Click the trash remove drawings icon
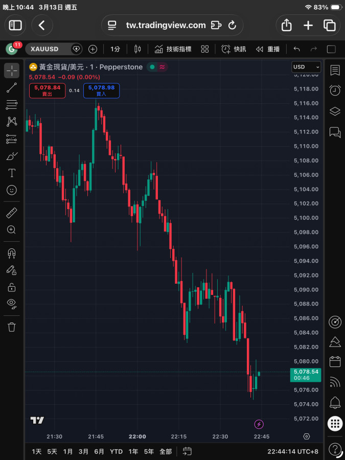Image resolution: width=345 pixels, height=460 pixels. click(x=12, y=327)
